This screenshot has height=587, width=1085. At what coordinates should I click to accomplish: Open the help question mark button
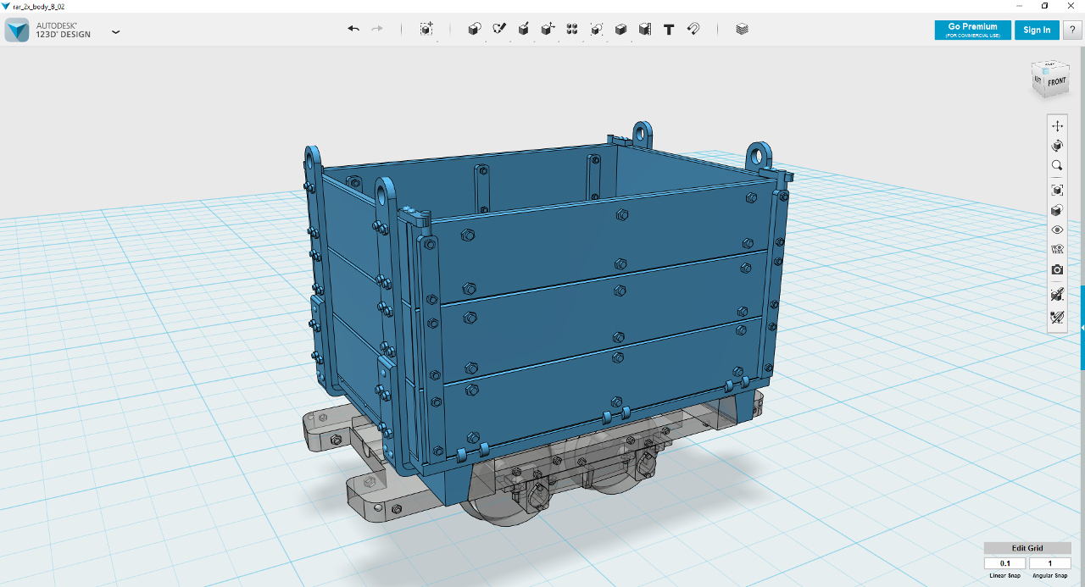(x=1072, y=30)
